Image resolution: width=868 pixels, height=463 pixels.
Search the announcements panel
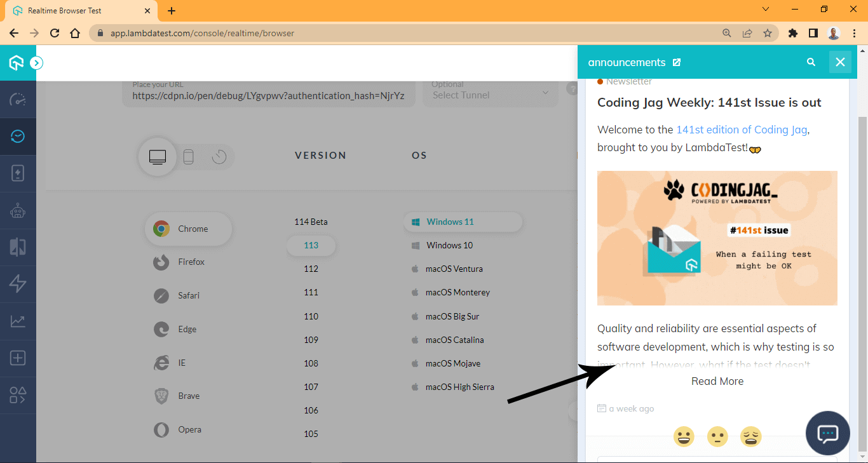(811, 62)
